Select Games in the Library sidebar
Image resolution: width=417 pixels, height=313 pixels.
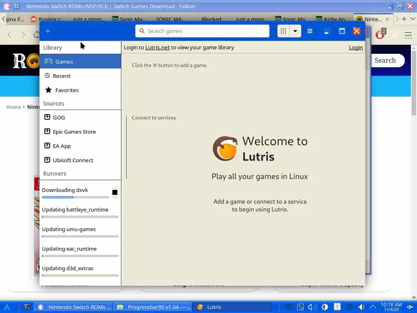tap(80, 62)
